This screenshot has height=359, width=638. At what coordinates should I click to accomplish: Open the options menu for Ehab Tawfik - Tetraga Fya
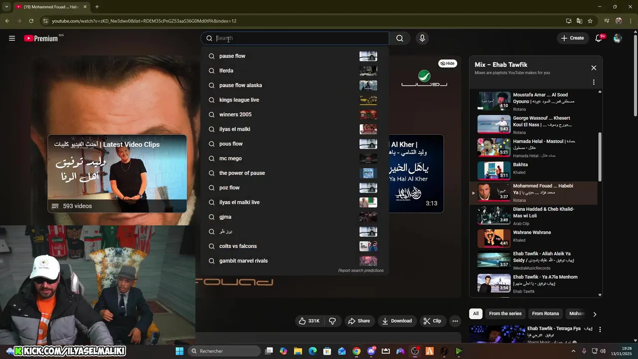coord(600,330)
